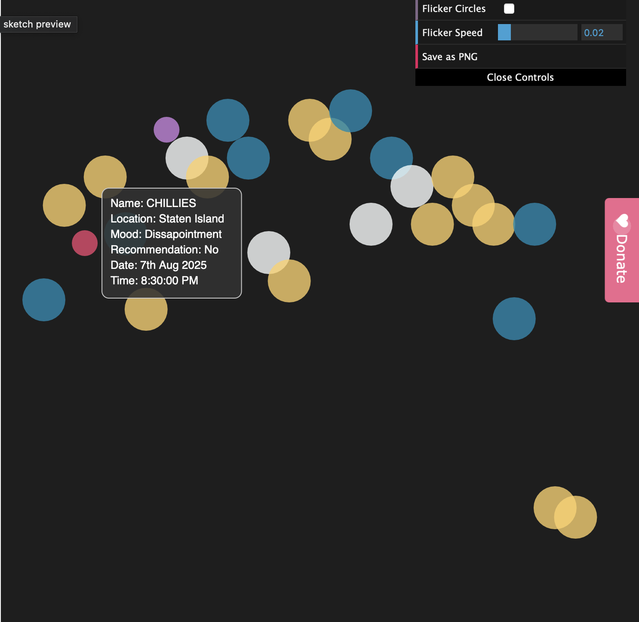Click the isolated blue circle below Donate

point(514,319)
